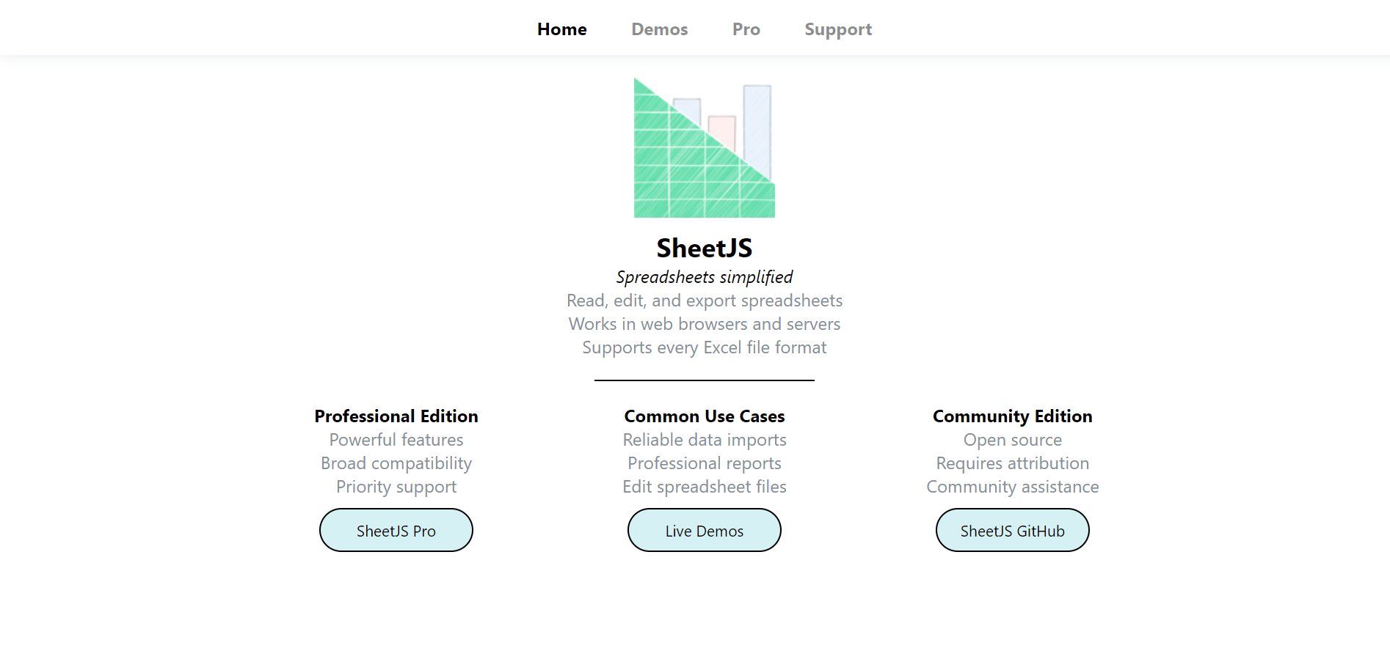Open the Live Demos button
Screen dimensions: 1390x670
click(705, 530)
